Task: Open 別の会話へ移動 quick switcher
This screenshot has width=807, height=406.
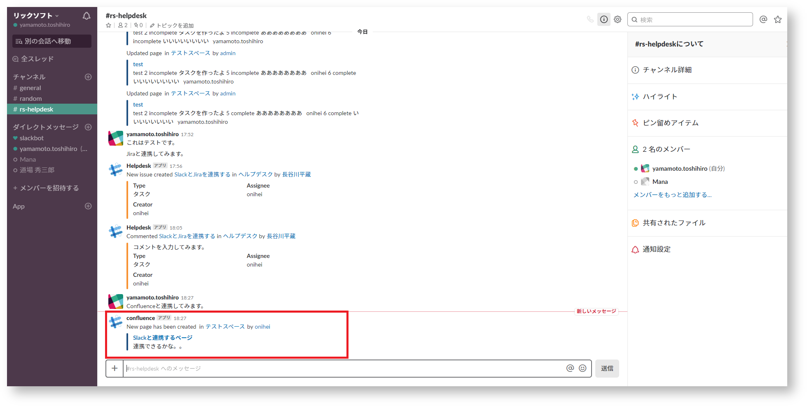Action: pyautogui.click(x=52, y=41)
